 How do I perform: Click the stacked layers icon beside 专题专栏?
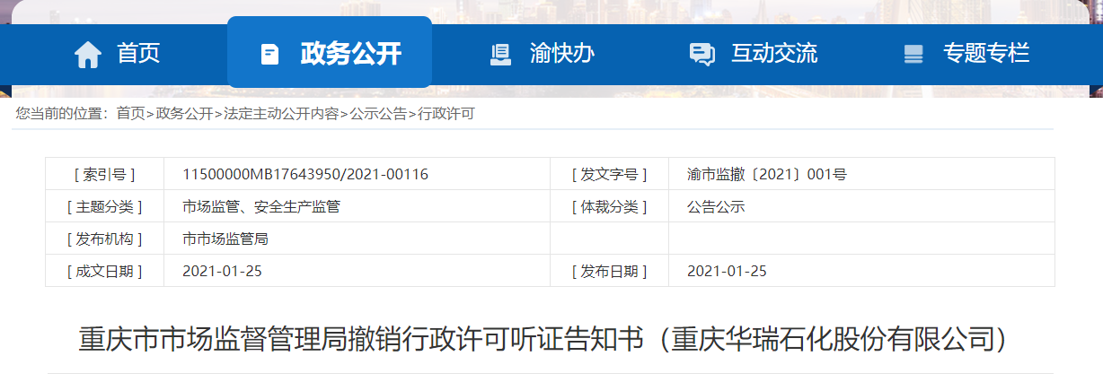coord(913,55)
